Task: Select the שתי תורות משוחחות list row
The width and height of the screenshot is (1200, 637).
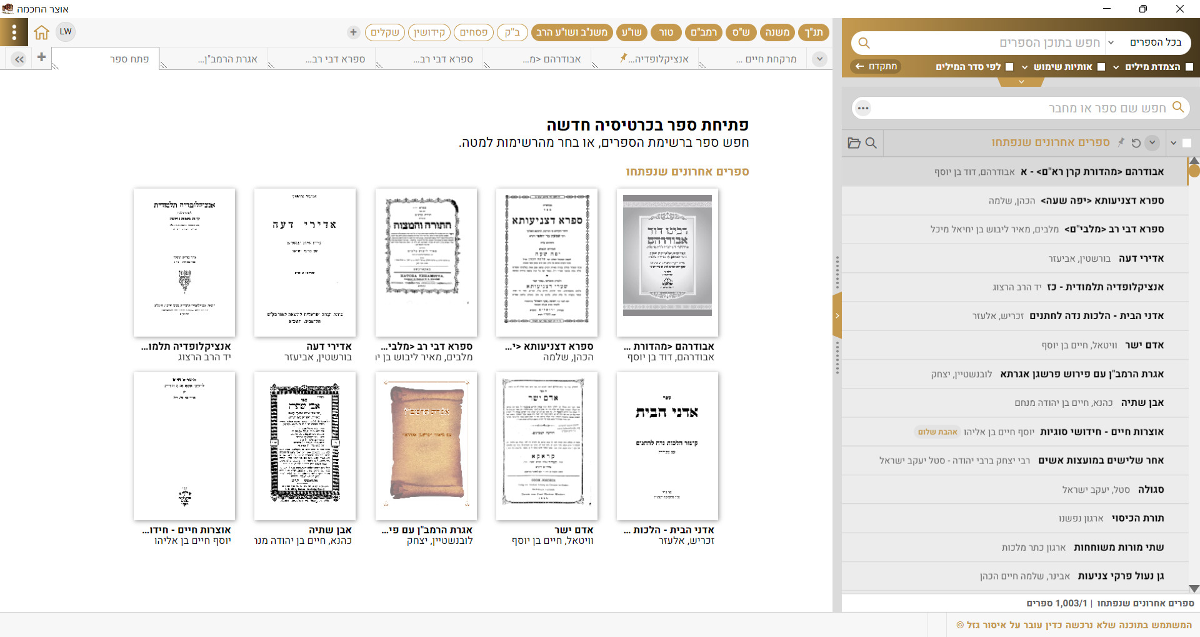Action: coord(1015,547)
